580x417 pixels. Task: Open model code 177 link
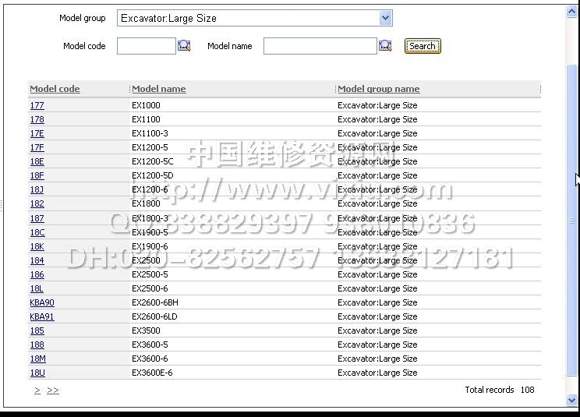coord(37,105)
